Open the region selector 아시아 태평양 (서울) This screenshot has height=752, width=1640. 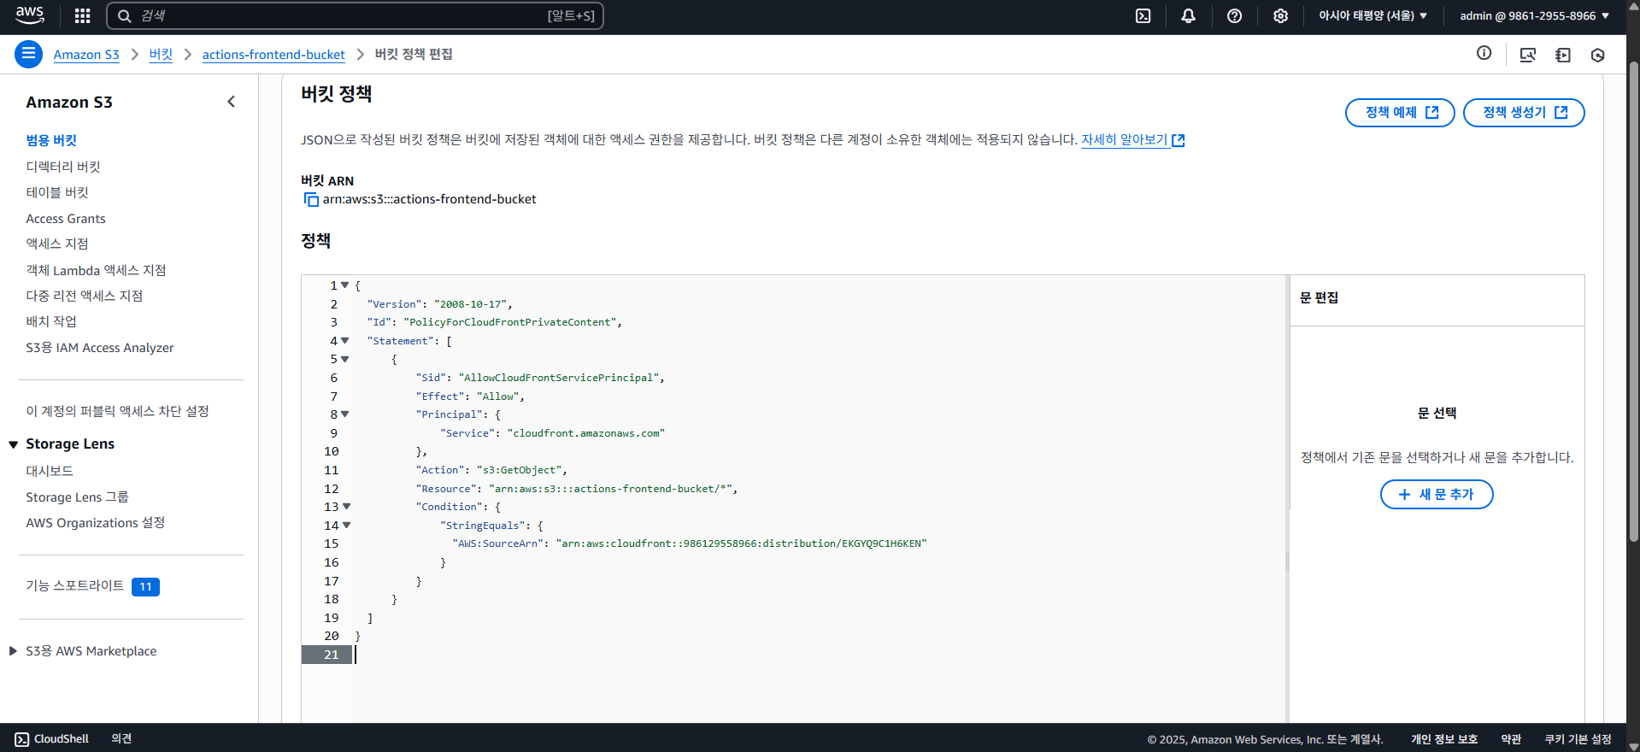pyautogui.click(x=1373, y=15)
